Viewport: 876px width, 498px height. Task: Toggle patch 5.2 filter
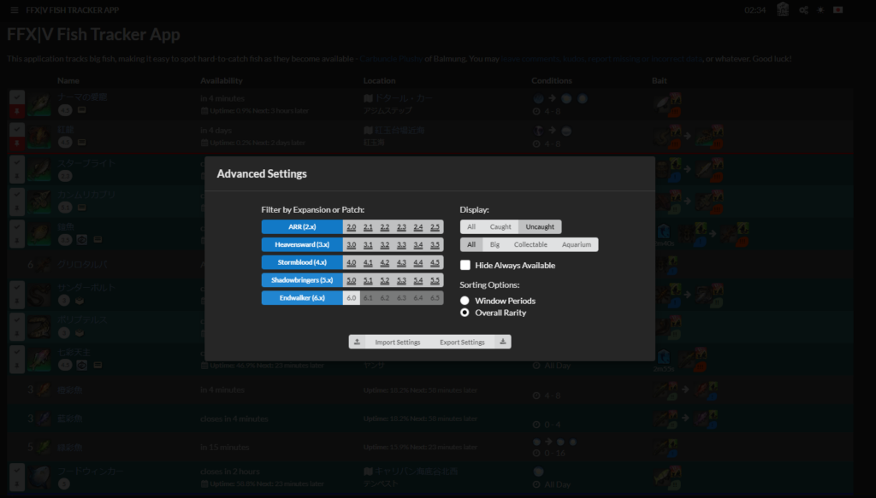click(x=384, y=280)
